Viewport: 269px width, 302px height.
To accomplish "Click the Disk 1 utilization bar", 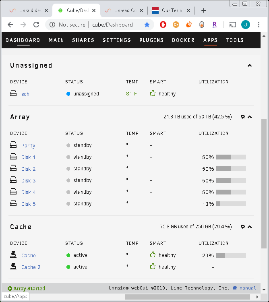I will pos(231,157).
